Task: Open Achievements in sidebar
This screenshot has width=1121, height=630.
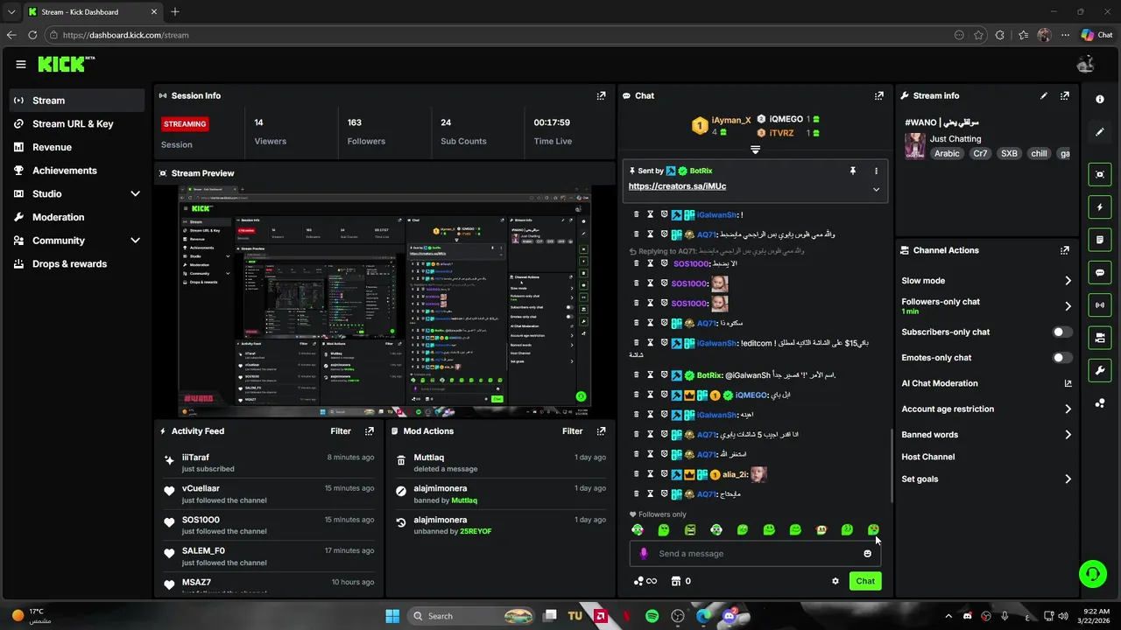Action: [x=77, y=171]
